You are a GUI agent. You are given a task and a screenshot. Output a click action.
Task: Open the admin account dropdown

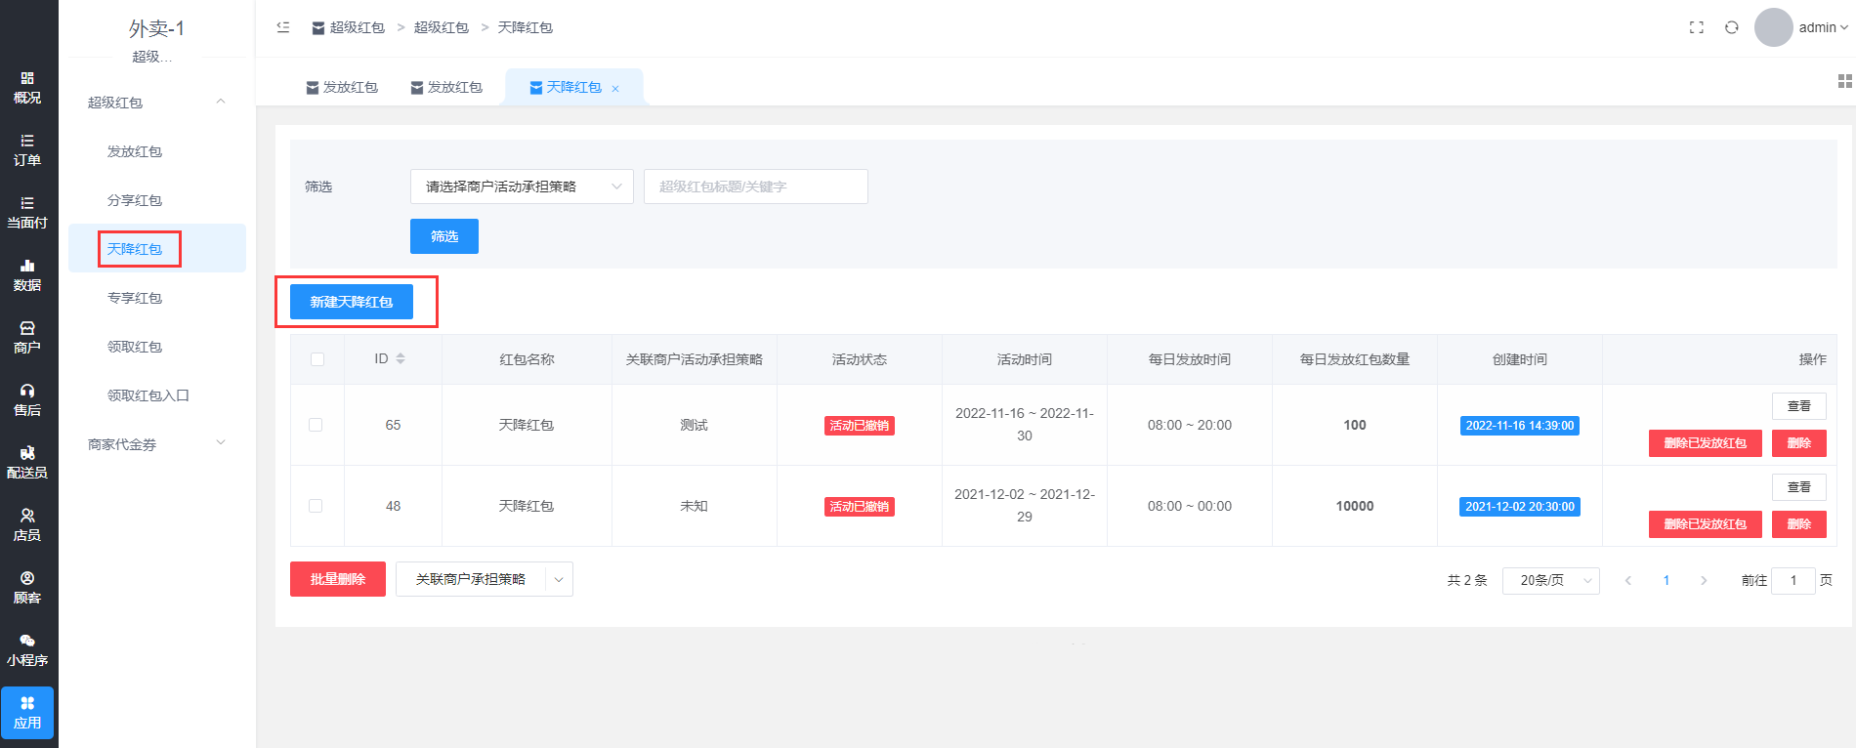pos(1824,27)
